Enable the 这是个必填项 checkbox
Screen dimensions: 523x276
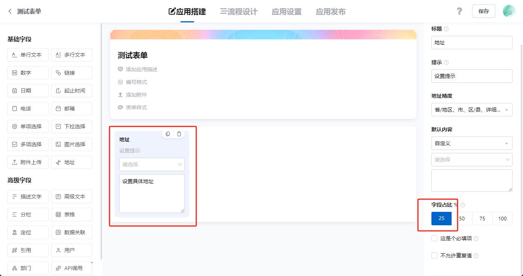click(434, 238)
